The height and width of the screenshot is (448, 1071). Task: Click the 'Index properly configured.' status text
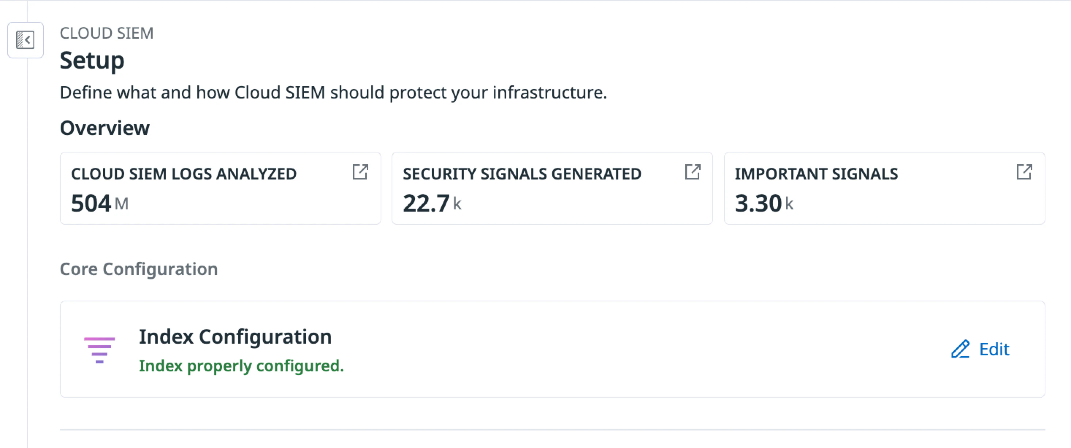pyautogui.click(x=241, y=366)
